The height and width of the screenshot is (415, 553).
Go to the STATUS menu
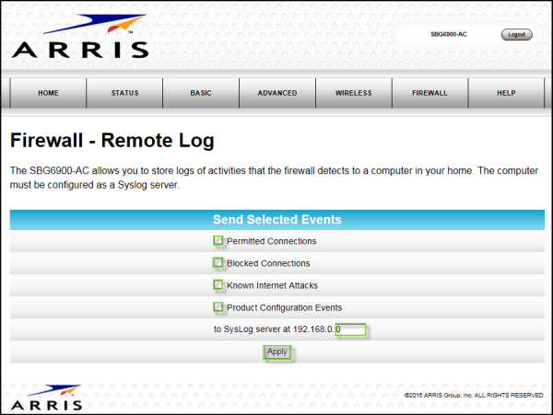tap(124, 93)
